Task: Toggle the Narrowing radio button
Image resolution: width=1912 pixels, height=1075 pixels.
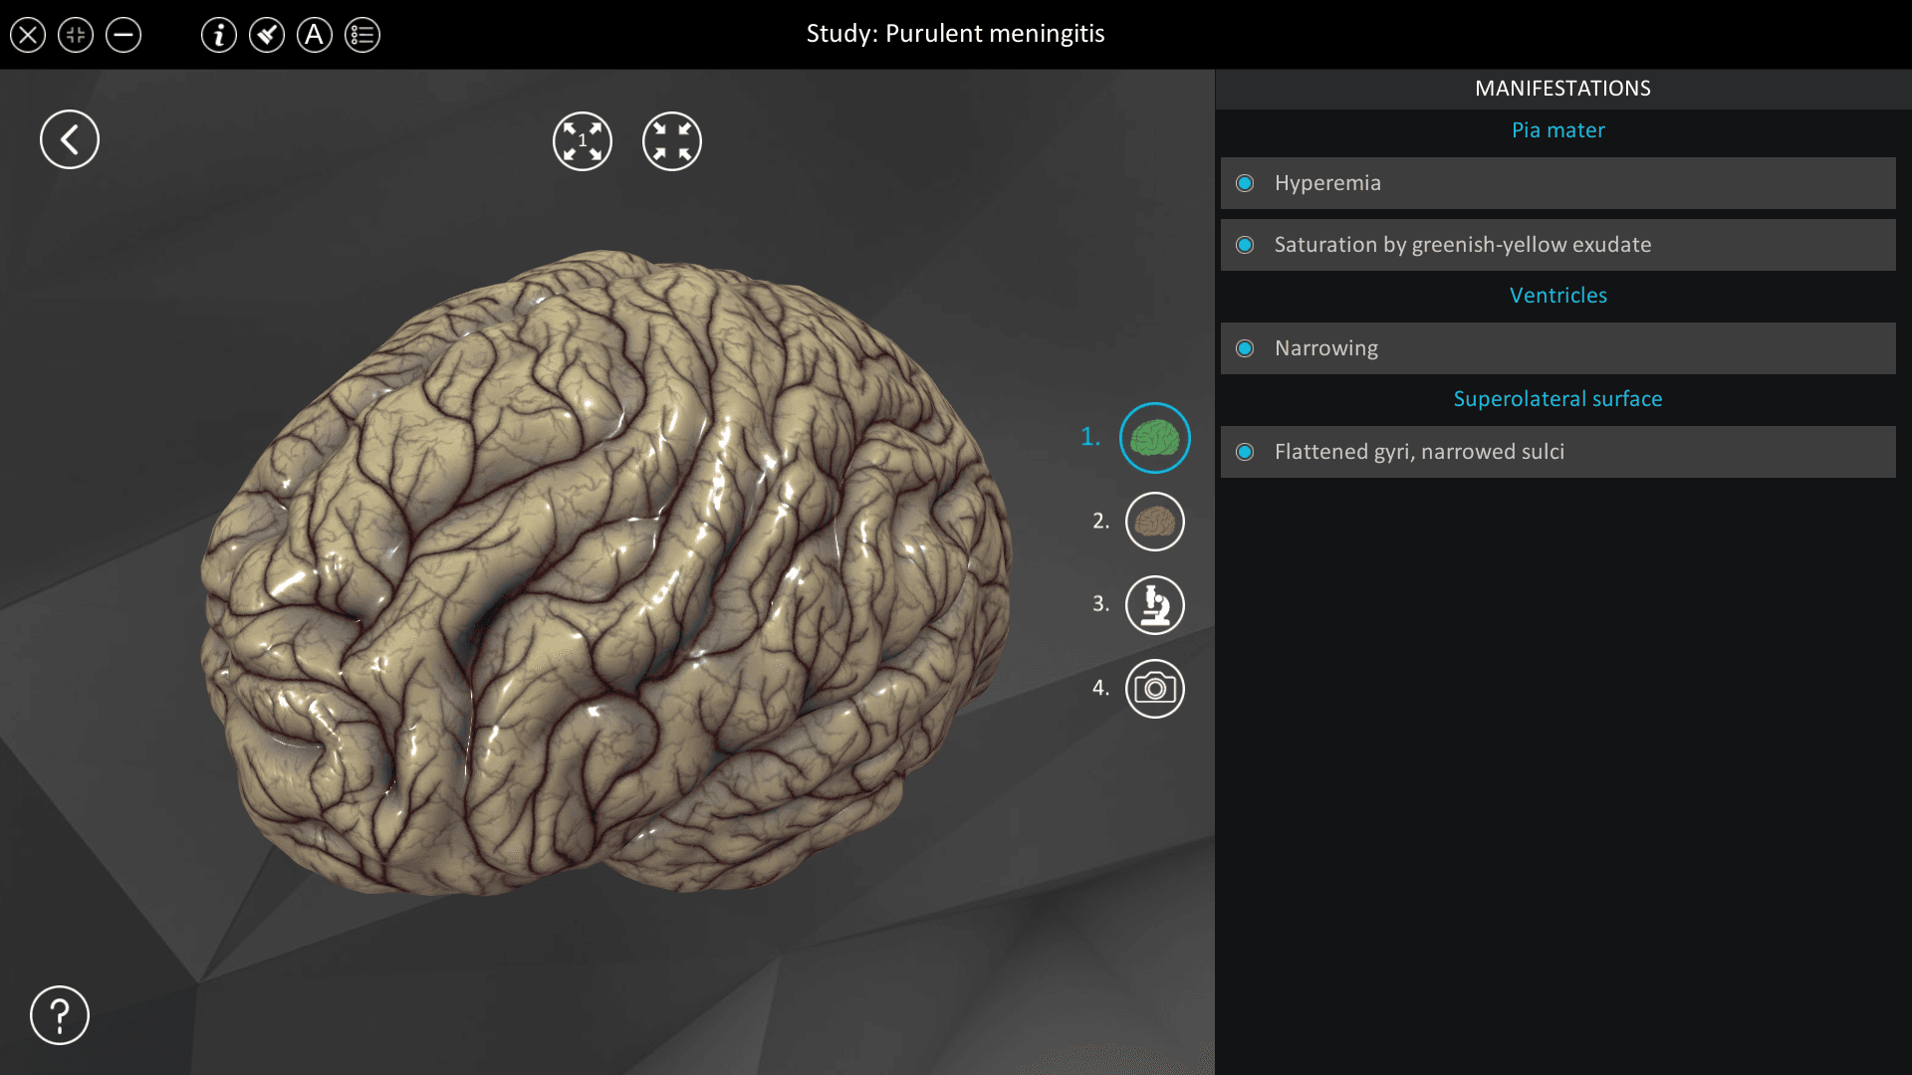Action: tap(1245, 348)
